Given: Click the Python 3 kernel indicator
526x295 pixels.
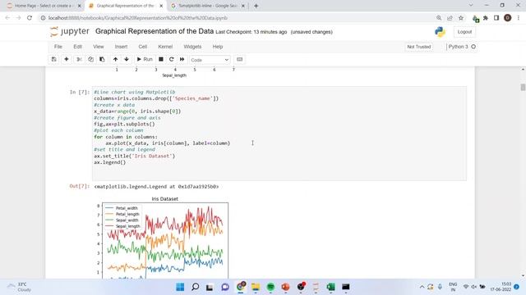Looking at the screenshot, I should [x=462, y=47].
